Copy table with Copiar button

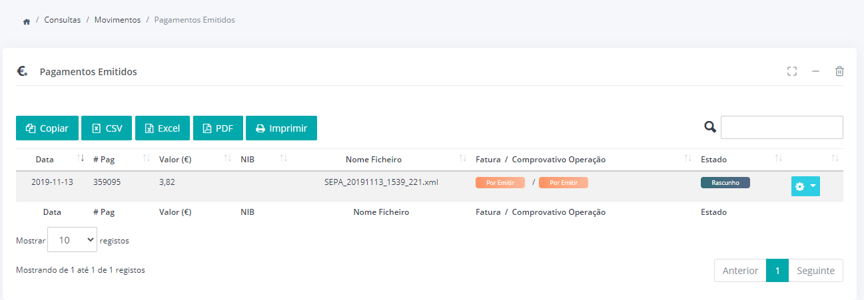[x=47, y=128]
